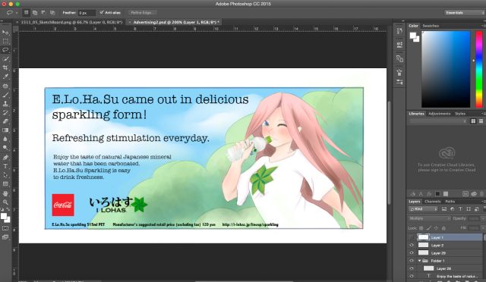Hide Layer 2 via eye icon

(x=412, y=245)
